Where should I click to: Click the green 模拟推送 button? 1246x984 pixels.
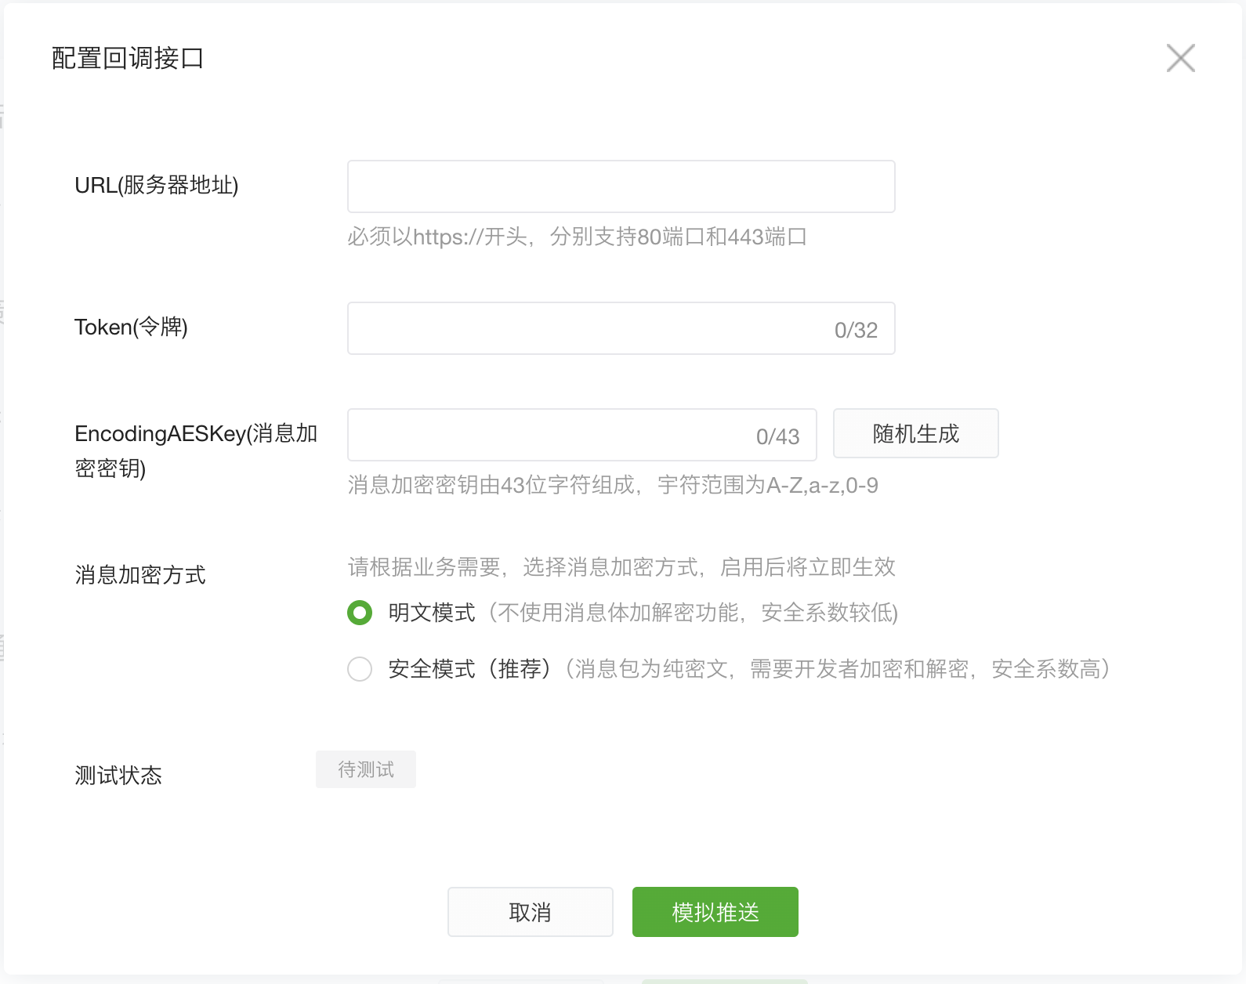pos(715,912)
